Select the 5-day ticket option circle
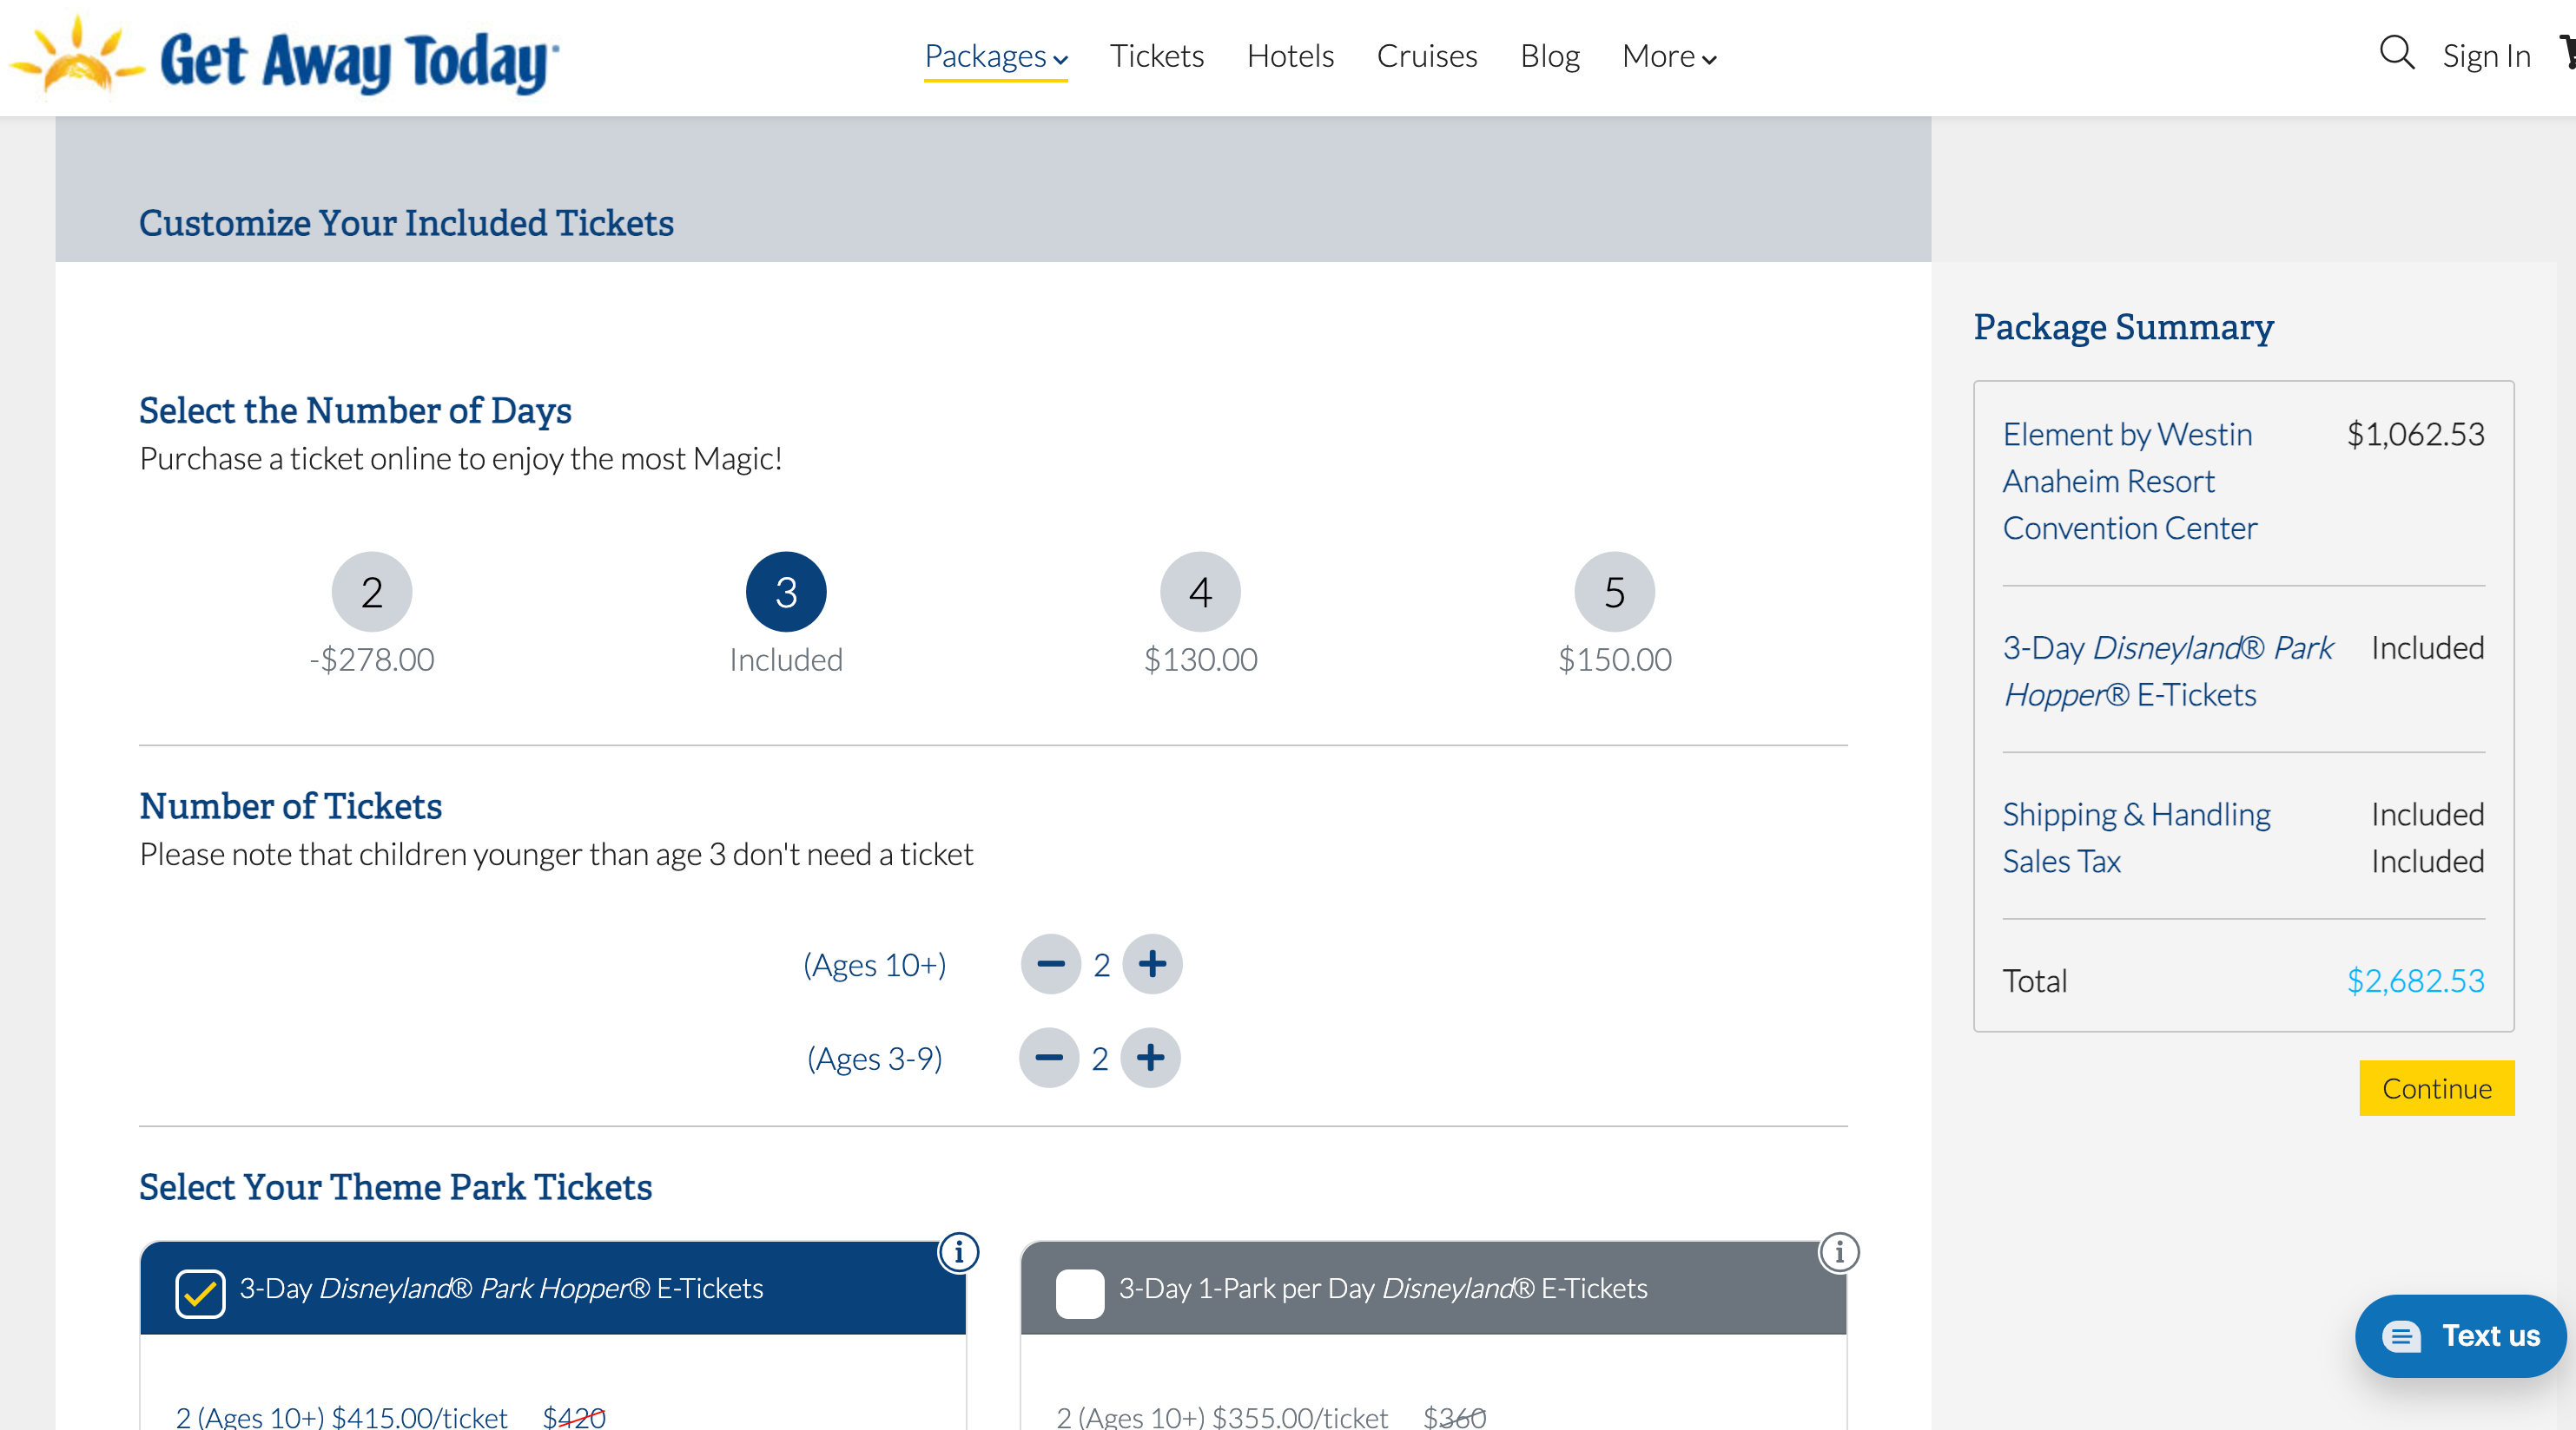2576x1430 pixels. tap(1613, 591)
